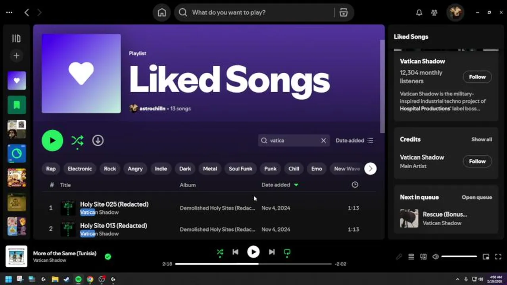Toggle shuffle for Liked Songs playlist
Image resolution: width=507 pixels, height=285 pixels.
(77, 141)
